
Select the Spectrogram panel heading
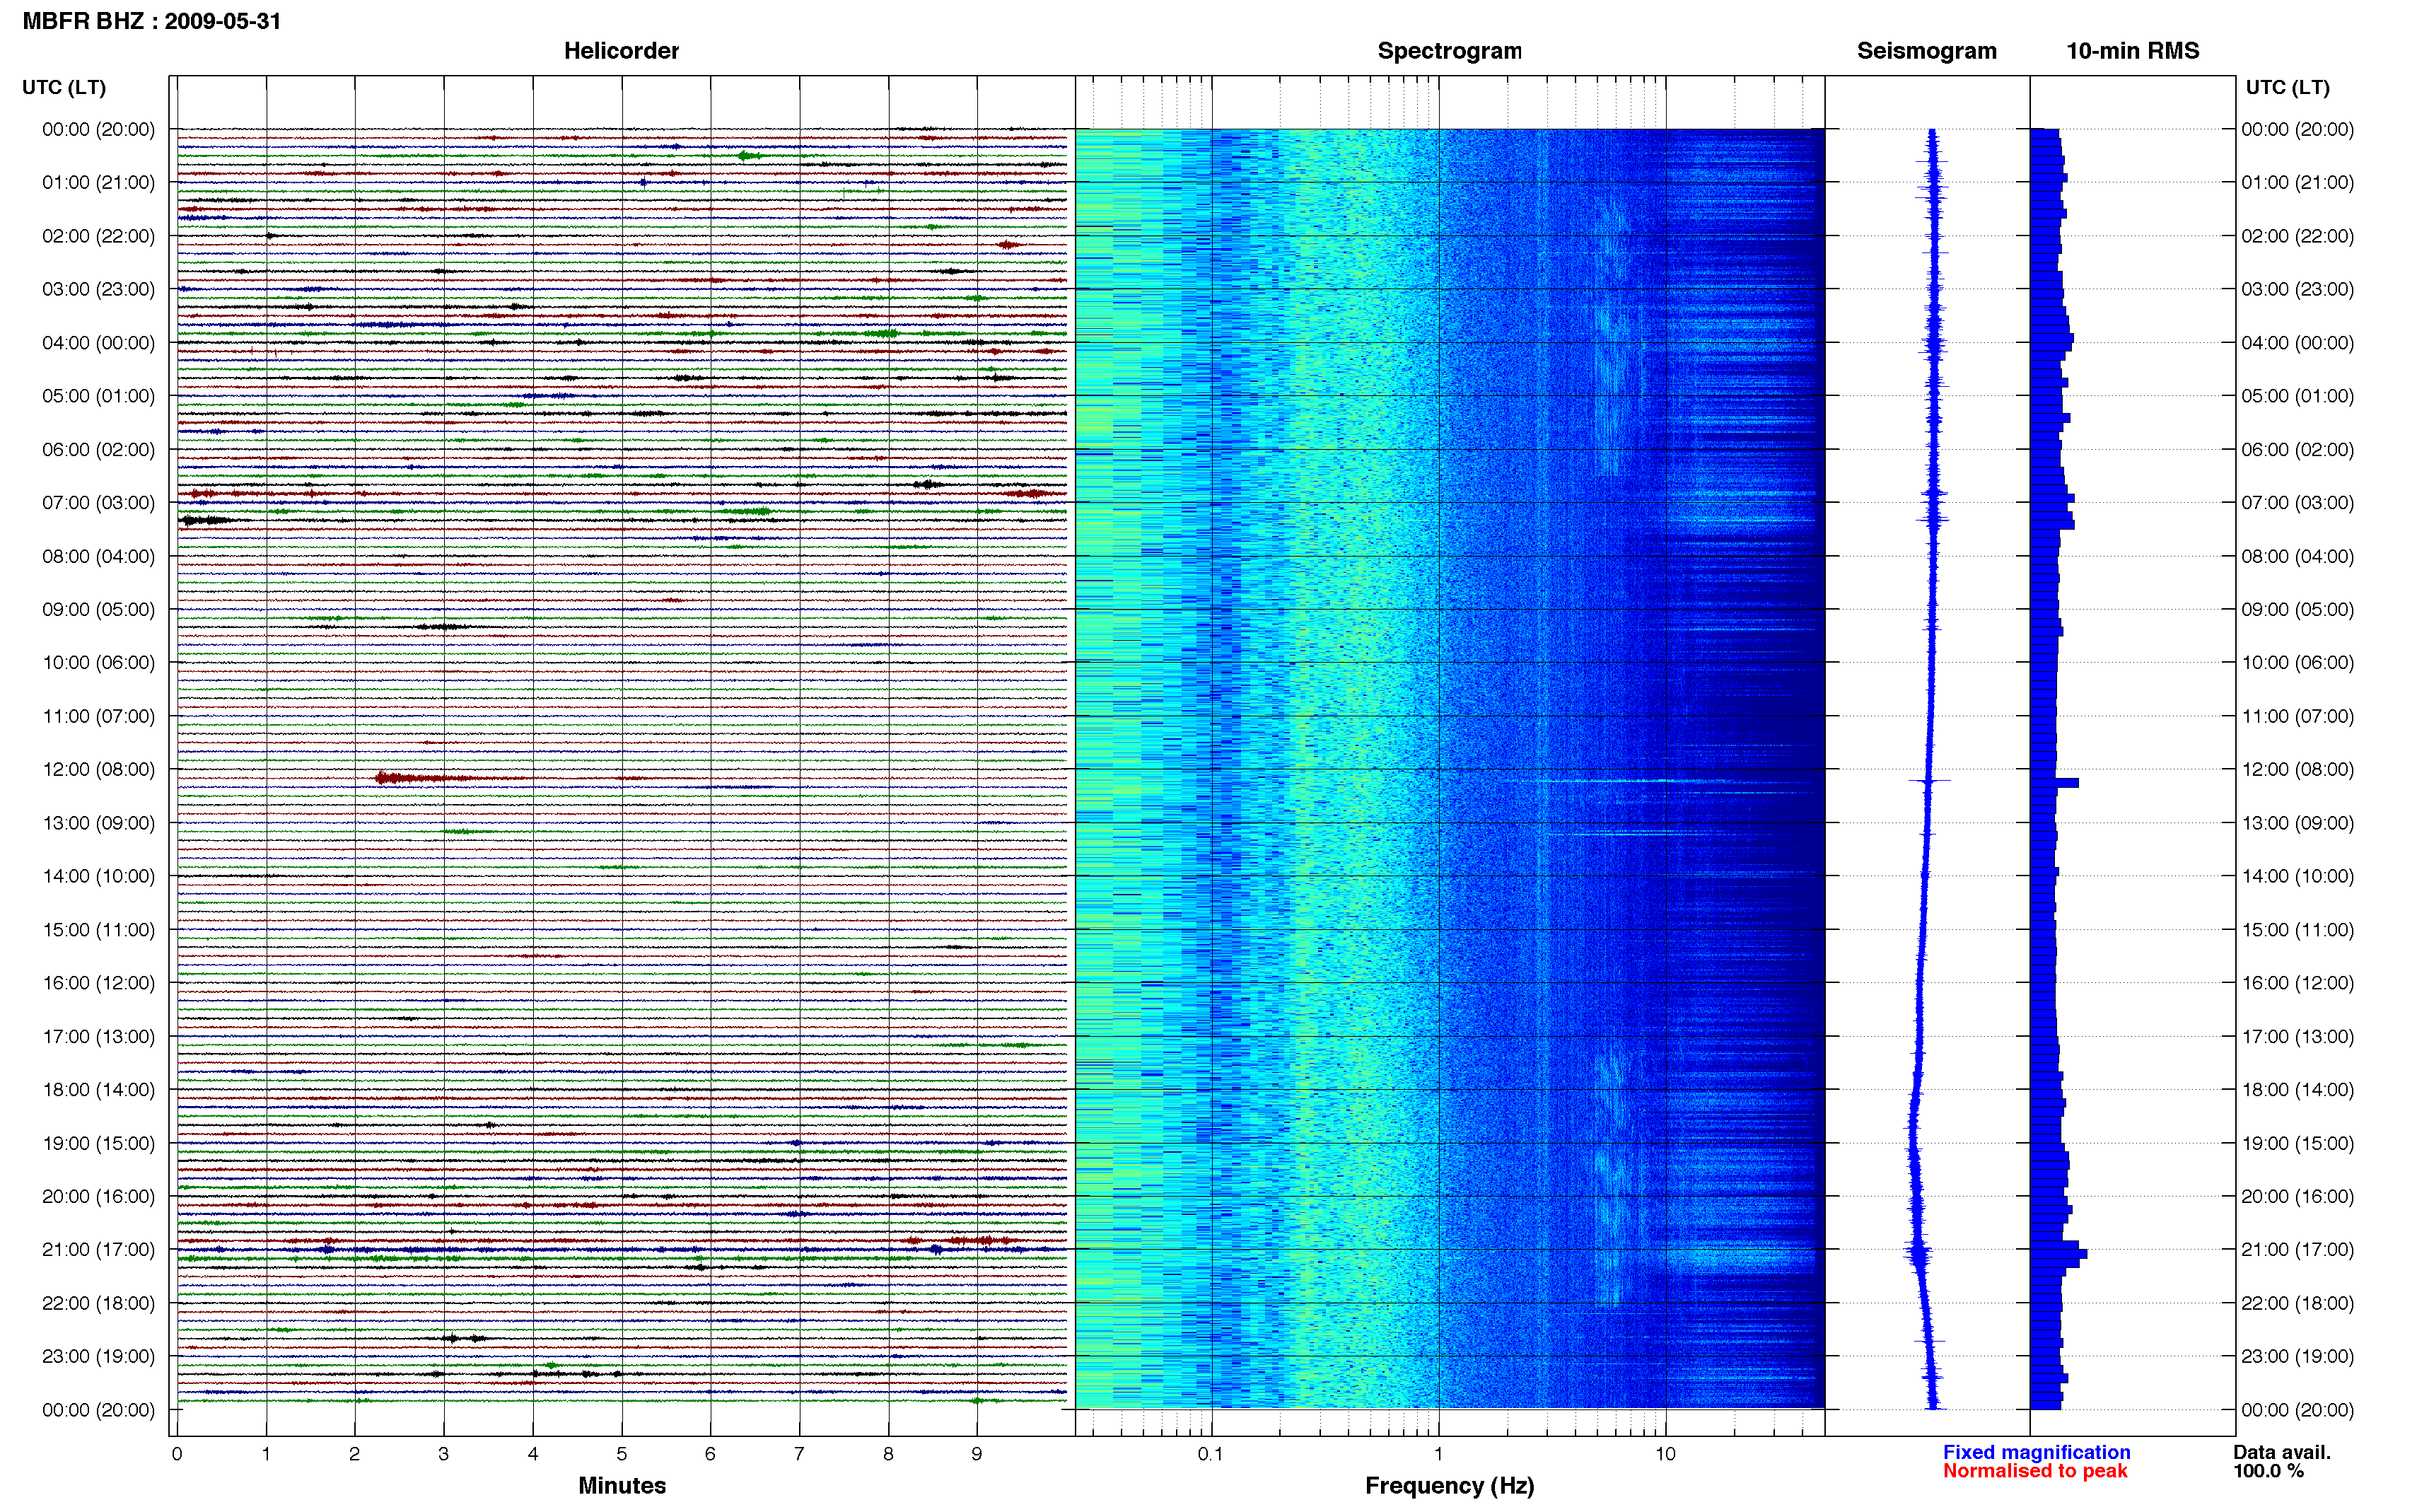click(x=1450, y=51)
